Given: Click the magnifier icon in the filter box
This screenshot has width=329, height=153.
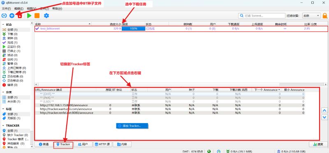Looking at the screenshot, I should [x=242, y=16].
